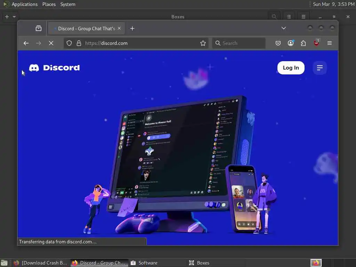Go forward with the browser forward arrow
The height and width of the screenshot is (267, 356).
39,43
